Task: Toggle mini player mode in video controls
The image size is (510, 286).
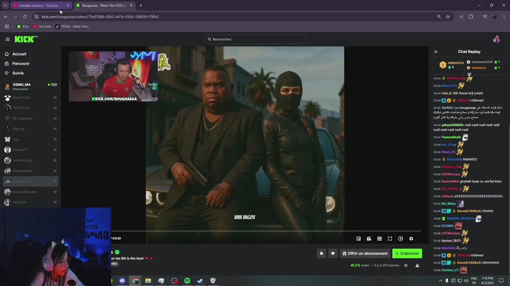Action: tap(359, 239)
